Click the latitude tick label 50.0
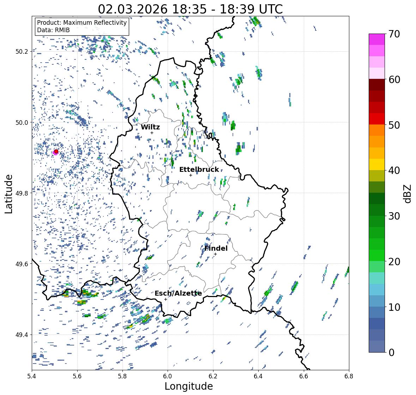The image size is (416, 395). click(22, 123)
